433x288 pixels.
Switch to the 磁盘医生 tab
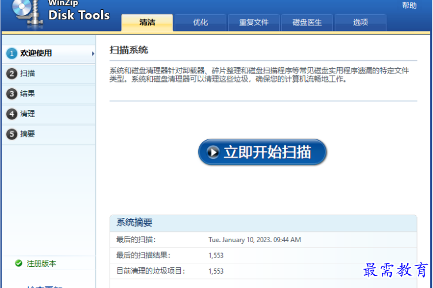307,22
